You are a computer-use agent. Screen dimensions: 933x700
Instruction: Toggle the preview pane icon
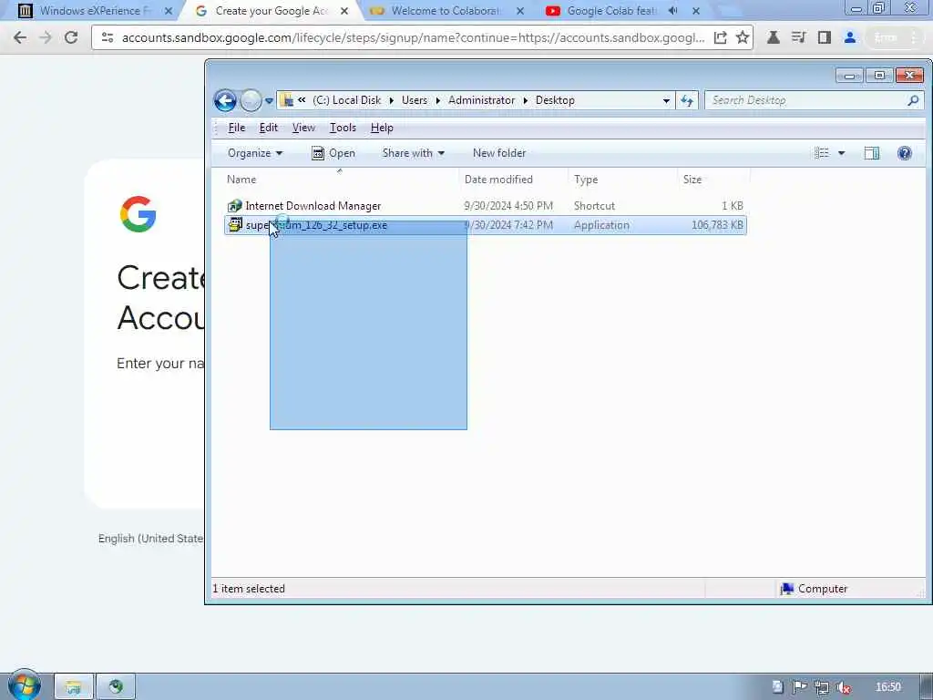[872, 153]
